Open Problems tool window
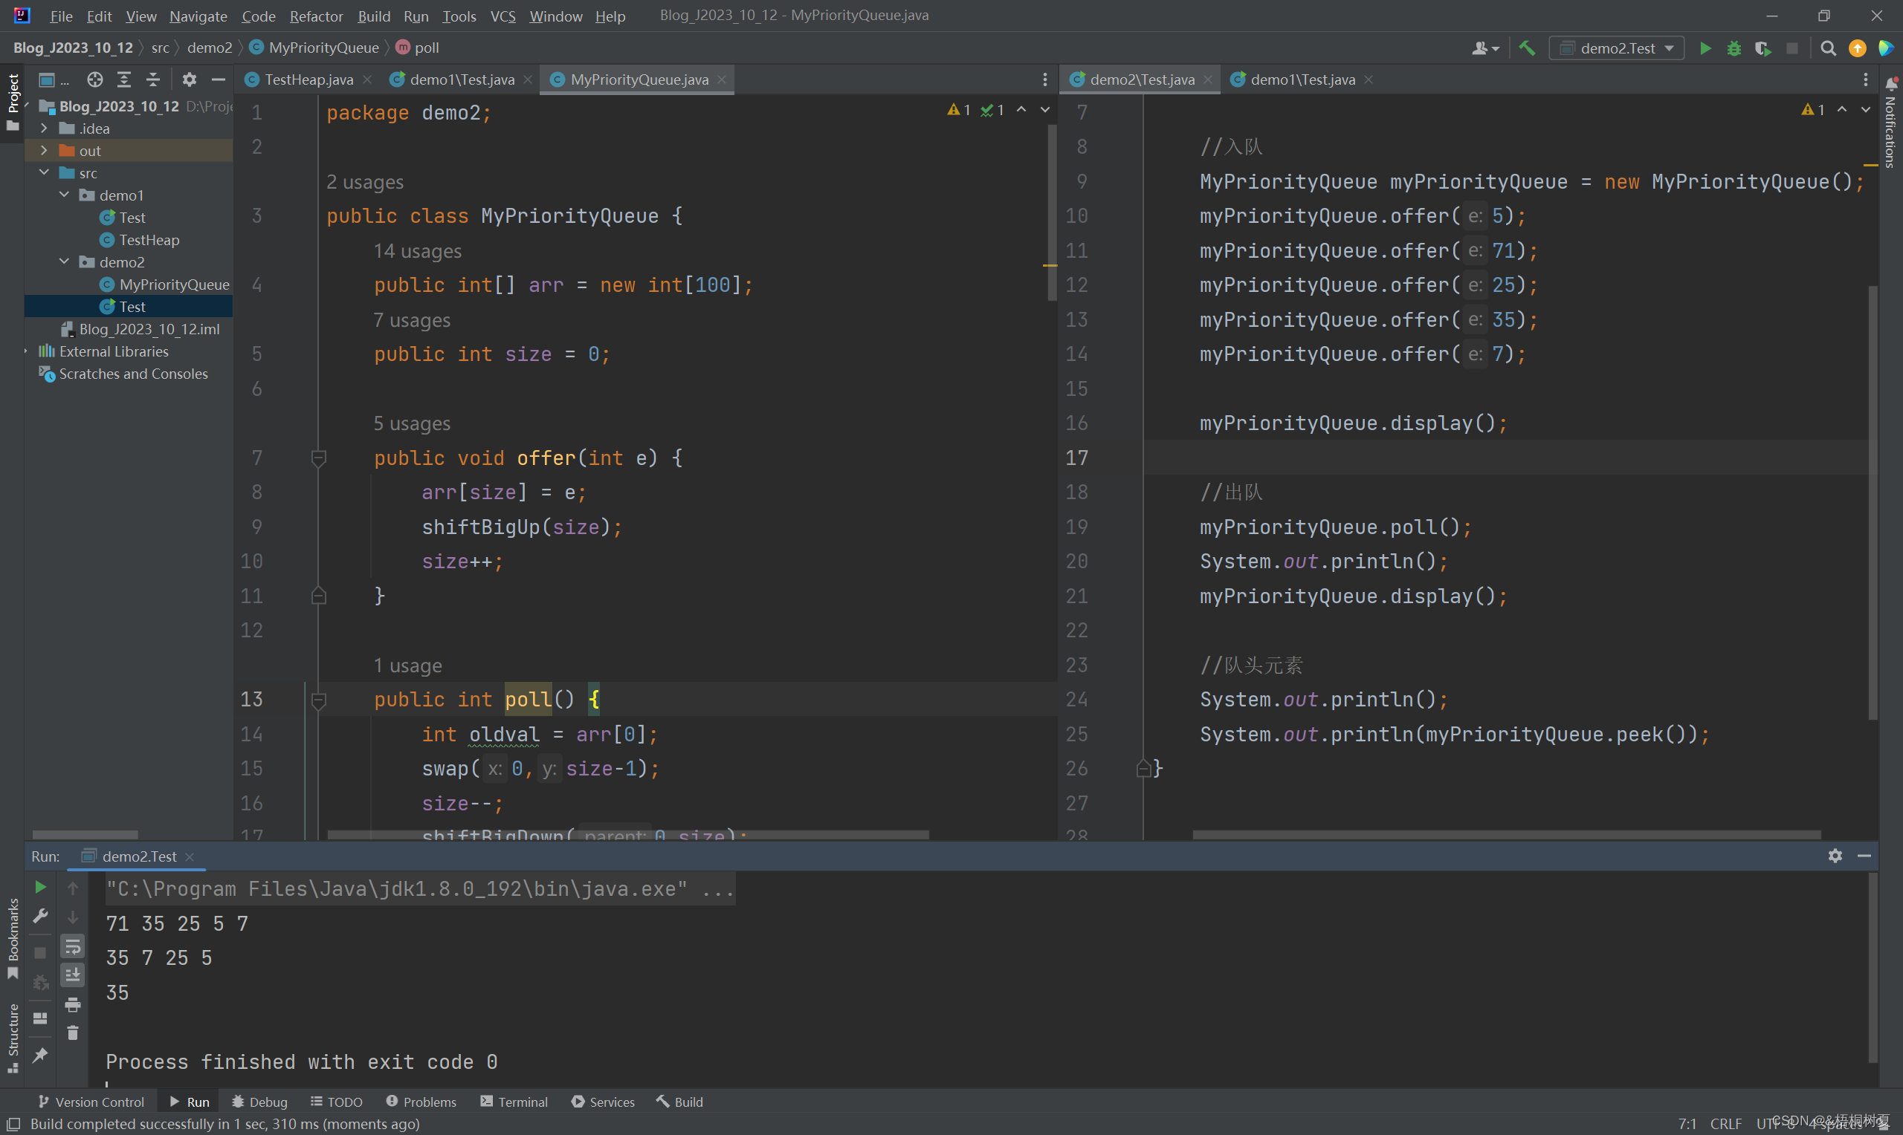 tap(421, 1102)
